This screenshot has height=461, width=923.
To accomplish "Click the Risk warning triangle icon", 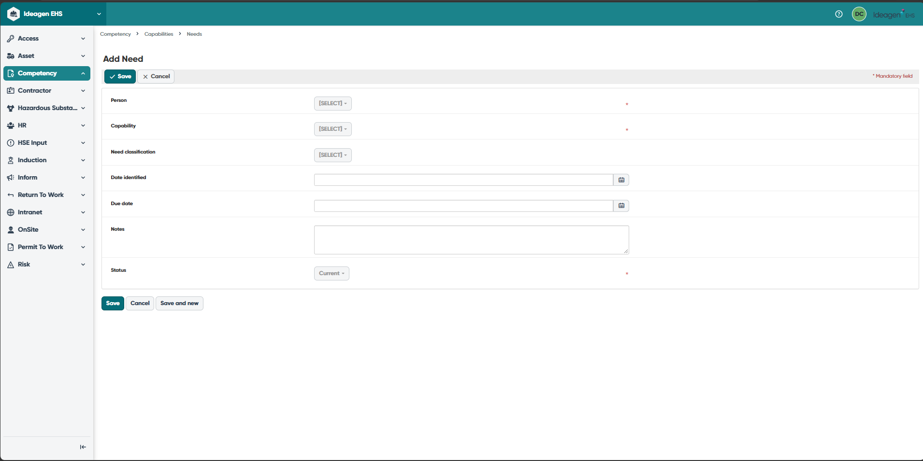I will pyautogui.click(x=11, y=265).
